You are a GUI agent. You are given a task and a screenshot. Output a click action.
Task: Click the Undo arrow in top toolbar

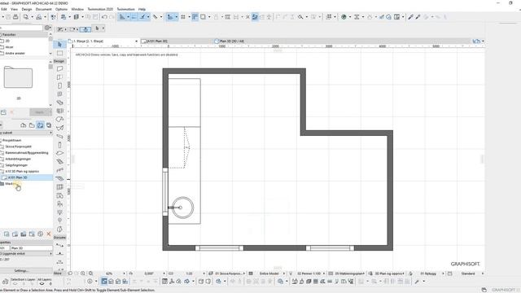click(x=104, y=16)
